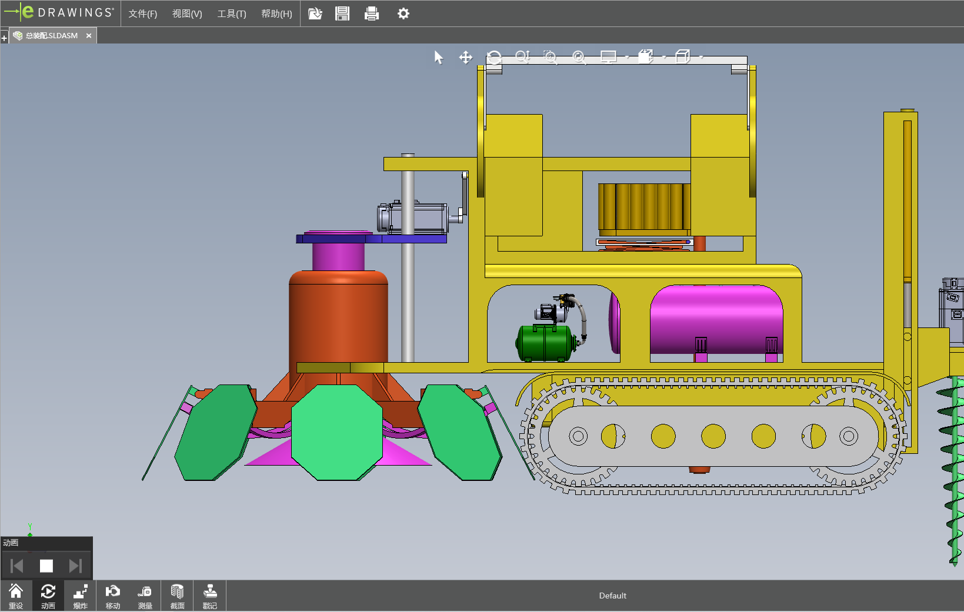
Task: Toggle the 动画 (Animation) panel
Action: 48,596
